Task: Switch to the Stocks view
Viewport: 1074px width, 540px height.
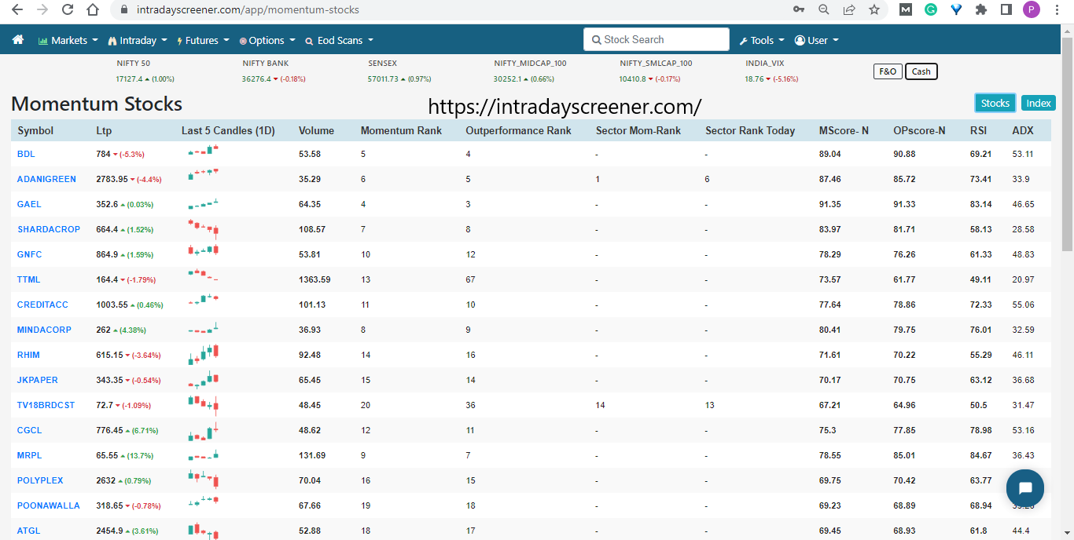Action: (x=995, y=103)
